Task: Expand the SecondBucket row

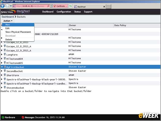Action: click(x=2, y=71)
